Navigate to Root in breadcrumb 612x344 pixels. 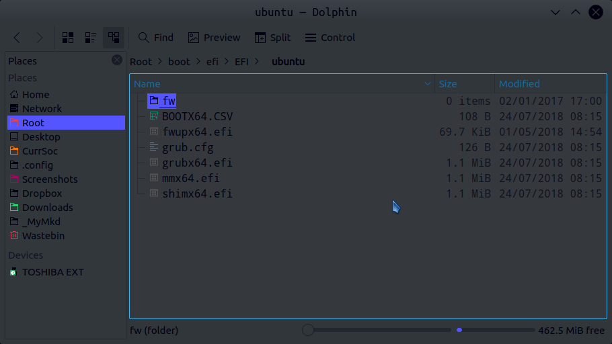tap(141, 62)
